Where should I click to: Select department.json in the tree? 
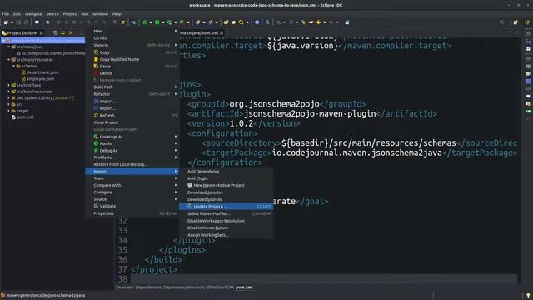[42, 72]
